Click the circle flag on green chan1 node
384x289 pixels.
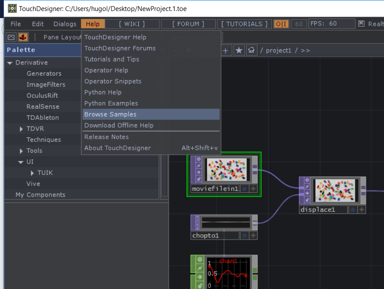(x=200, y=259)
